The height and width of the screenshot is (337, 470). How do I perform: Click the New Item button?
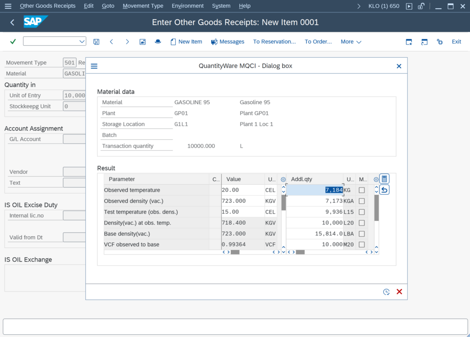click(186, 42)
